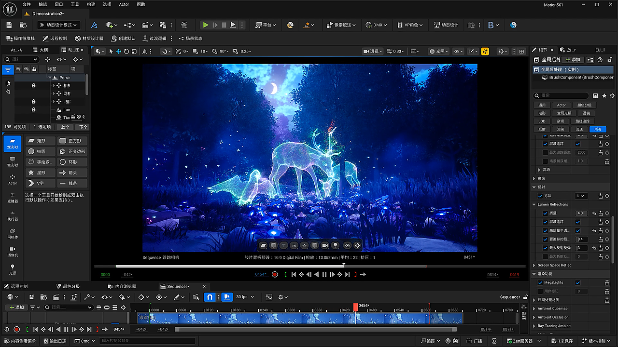Toggle the 方法 method checkbox under 反射
Image resolution: width=618 pixels, height=347 pixels.
[x=540, y=196]
